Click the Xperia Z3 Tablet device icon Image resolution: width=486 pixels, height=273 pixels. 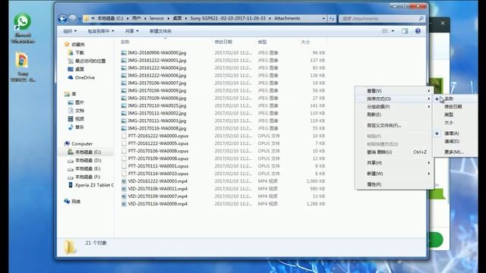(71, 185)
